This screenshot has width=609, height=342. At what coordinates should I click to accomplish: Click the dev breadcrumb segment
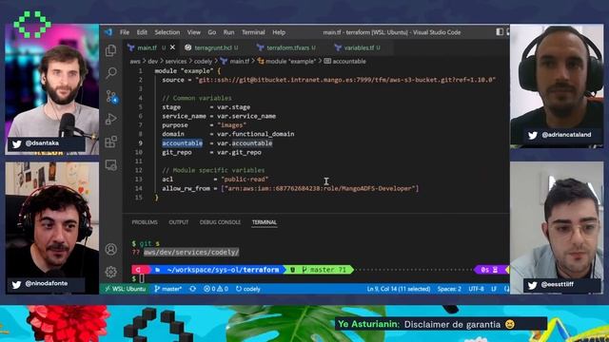pyautogui.click(x=152, y=61)
